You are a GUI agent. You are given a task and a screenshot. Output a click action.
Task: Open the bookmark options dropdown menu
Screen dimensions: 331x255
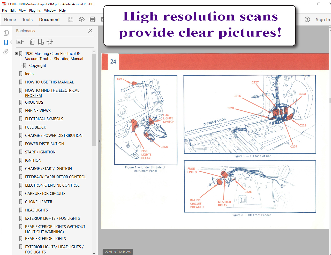click(x=20, y=42)
